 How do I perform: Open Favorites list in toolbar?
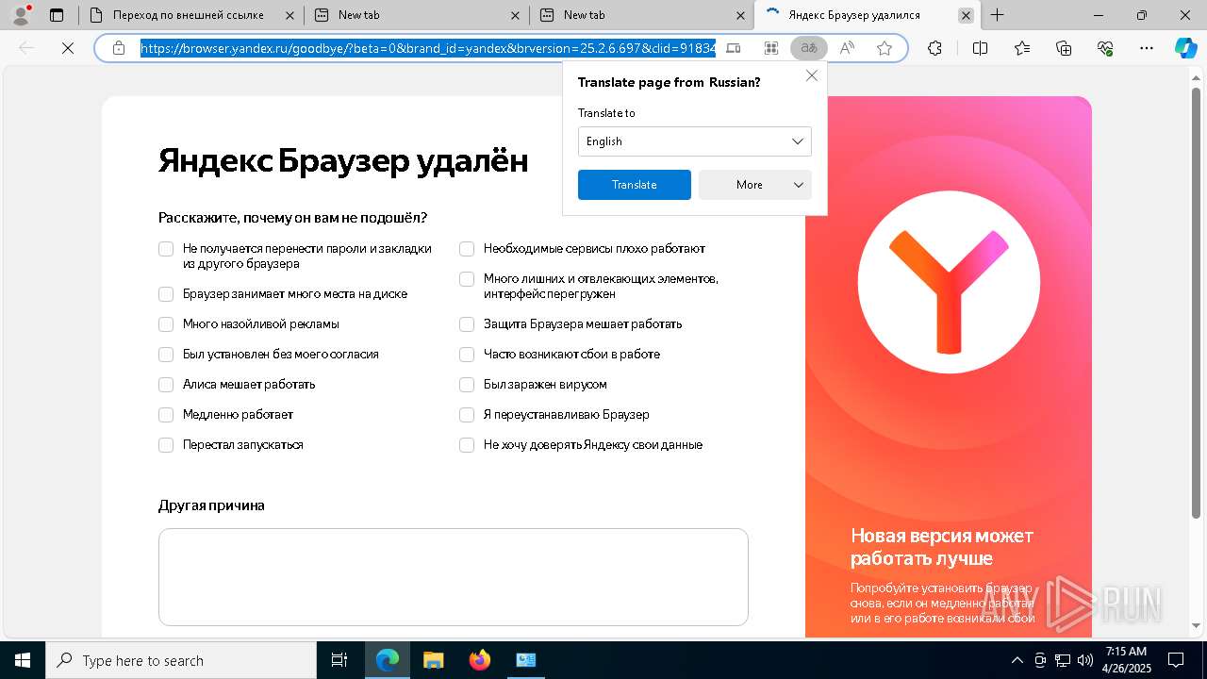tap(1022, 48)
